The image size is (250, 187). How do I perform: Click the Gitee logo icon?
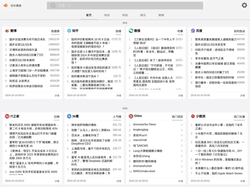click(131, 116)
